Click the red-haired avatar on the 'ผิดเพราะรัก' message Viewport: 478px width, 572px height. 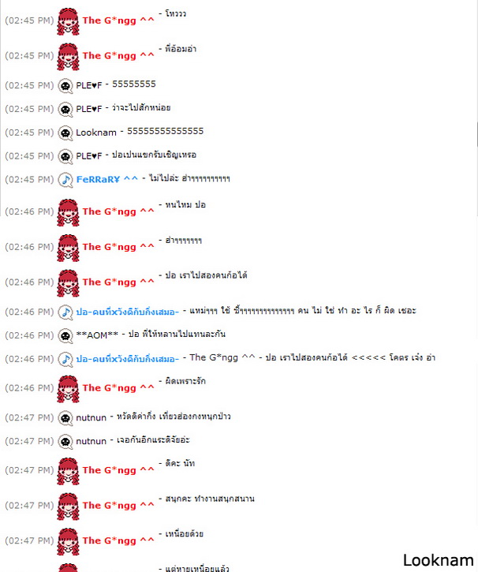[68, 389]
